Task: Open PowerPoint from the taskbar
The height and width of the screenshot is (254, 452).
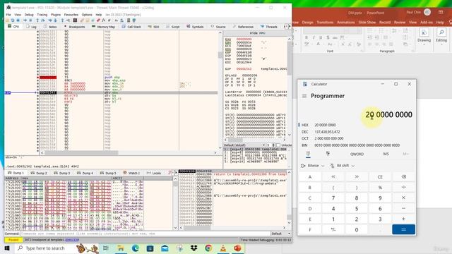Action: [237, 248]
